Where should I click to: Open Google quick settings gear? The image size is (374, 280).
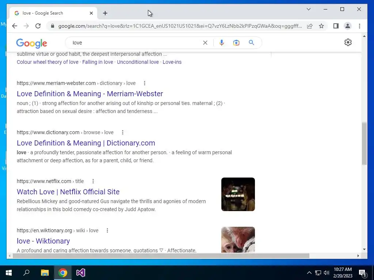[348, 42]
